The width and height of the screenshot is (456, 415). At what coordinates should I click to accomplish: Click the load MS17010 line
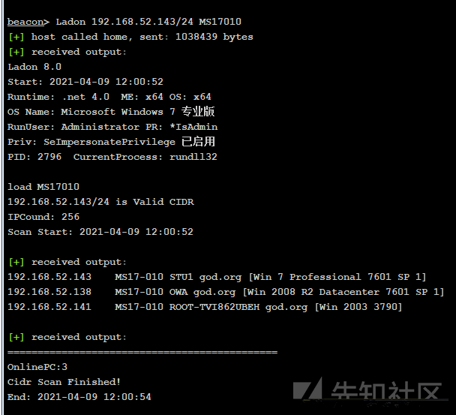(x=43, y=187)
